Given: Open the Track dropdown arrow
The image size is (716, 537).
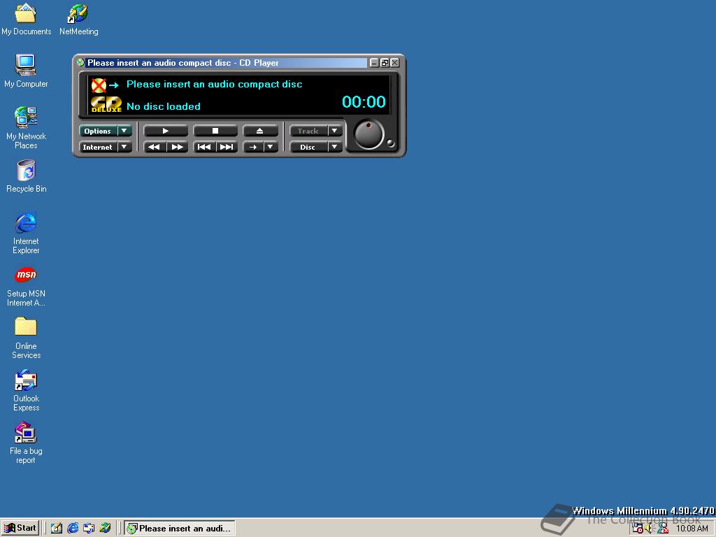Looking at the screenshot, I should [335, 131].
